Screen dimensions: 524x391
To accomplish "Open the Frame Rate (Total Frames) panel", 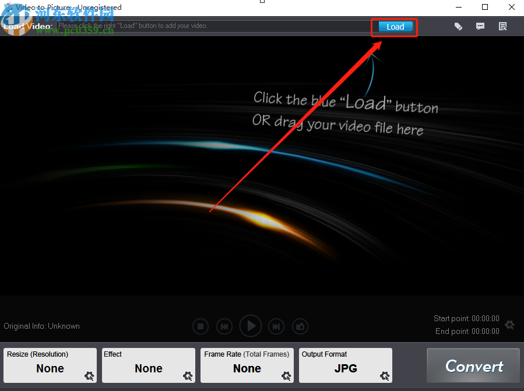I will click(x=247, y=365).
